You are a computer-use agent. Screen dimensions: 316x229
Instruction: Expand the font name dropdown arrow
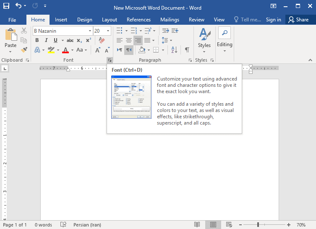(90, 31)
